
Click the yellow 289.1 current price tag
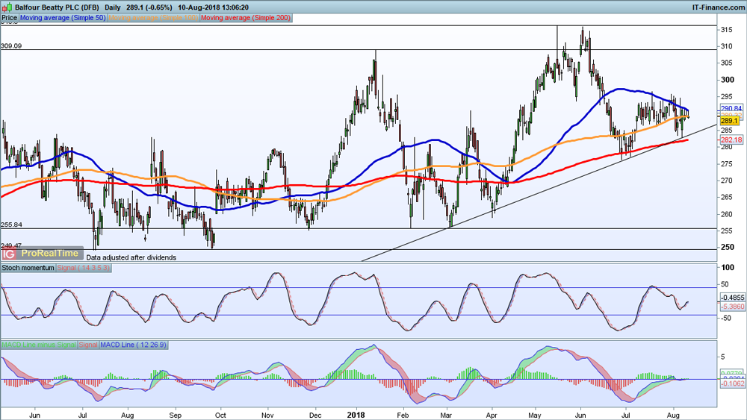click(x=729, y=121)
